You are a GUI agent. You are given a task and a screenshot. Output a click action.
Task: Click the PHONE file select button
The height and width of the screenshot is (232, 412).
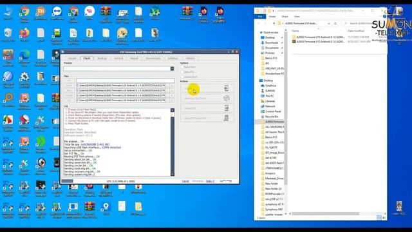coord(69,95)
